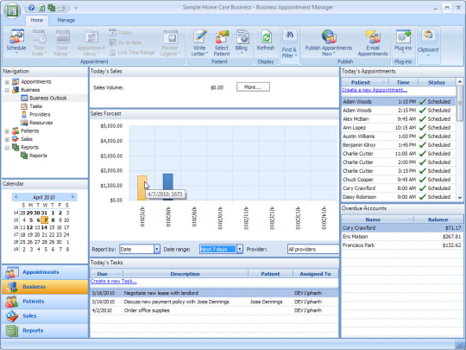Select Francisco Park overdue account
This screenshot has width=466, height=350.
click(402, 245)
